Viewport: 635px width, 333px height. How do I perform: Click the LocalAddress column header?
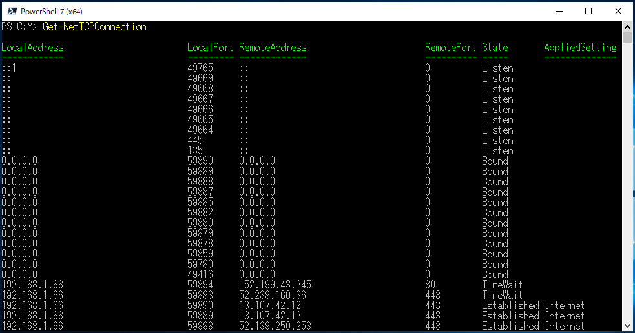32,48
